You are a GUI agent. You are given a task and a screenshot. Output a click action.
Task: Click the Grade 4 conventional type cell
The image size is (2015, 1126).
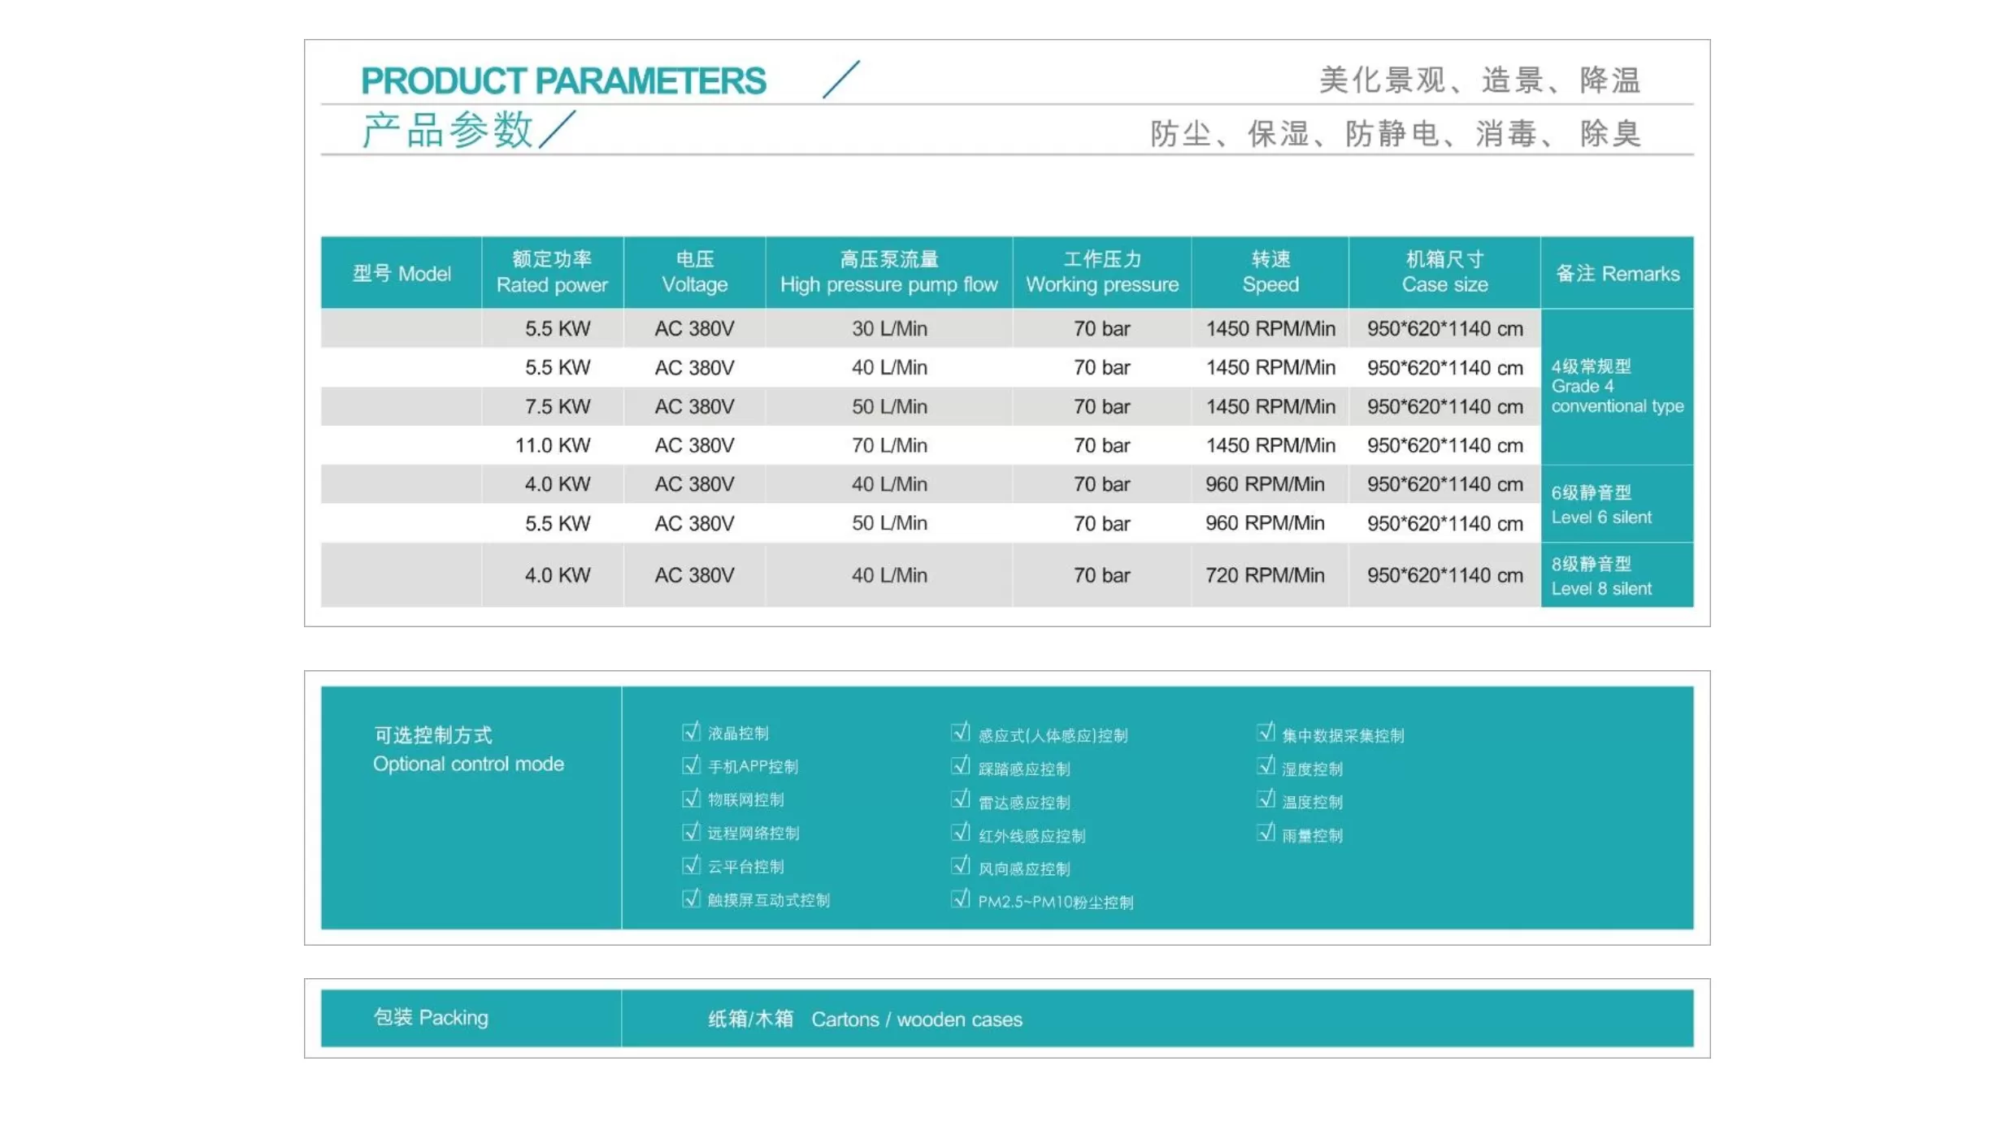(x=1617, y=387)
